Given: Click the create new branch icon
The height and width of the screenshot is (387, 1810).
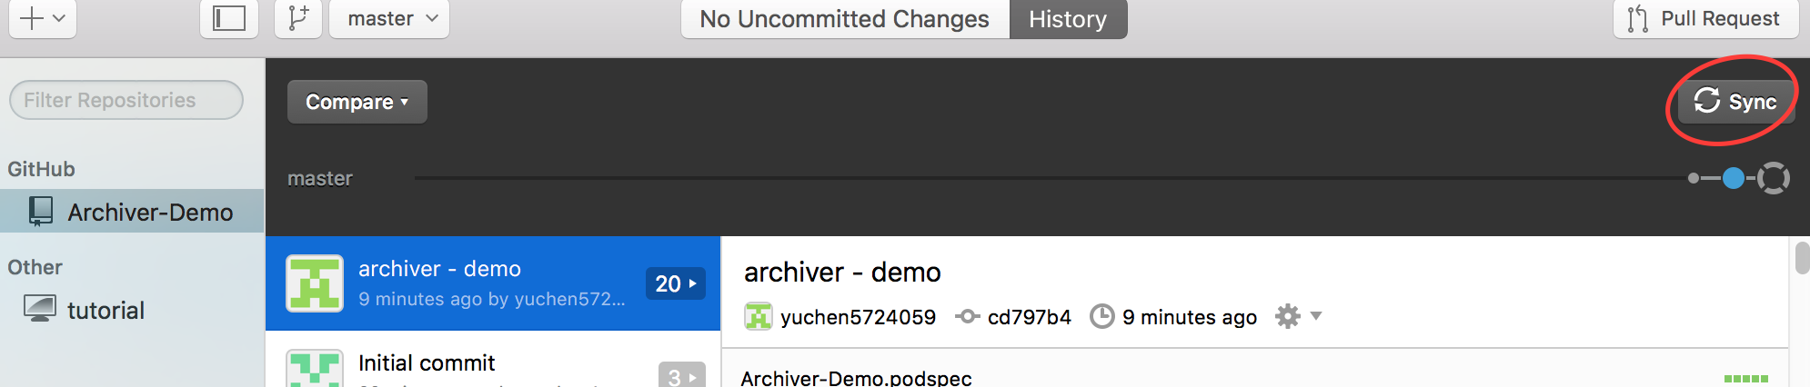Looking at the screenshot, I should (298, 18).
